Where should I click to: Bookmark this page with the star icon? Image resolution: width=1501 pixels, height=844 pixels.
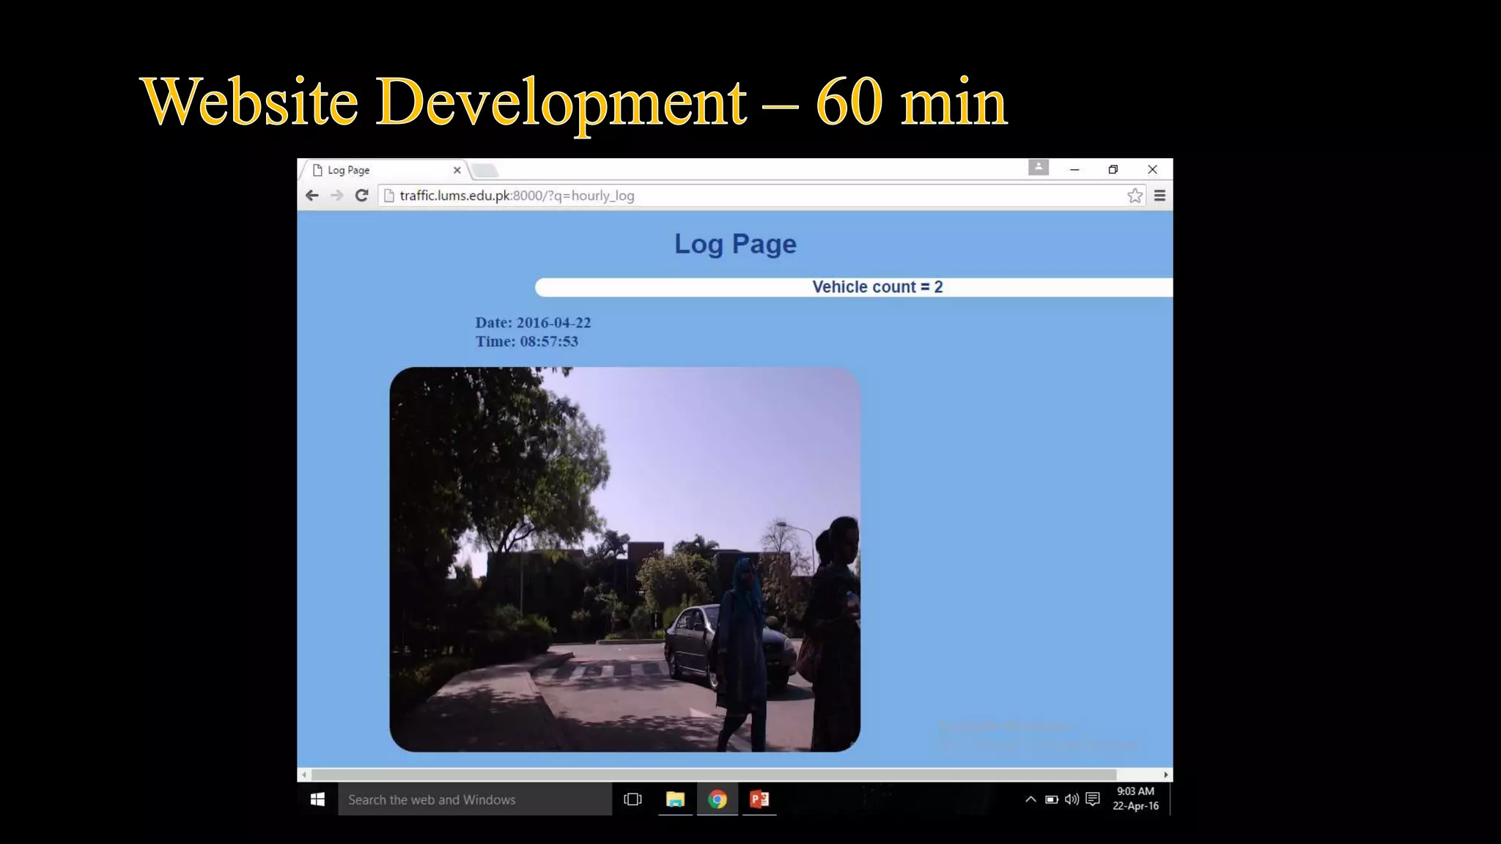pos(1135,196)
